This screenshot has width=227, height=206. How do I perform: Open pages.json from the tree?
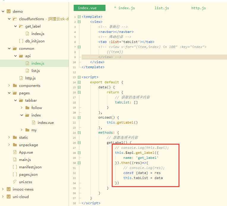point(28,174)
